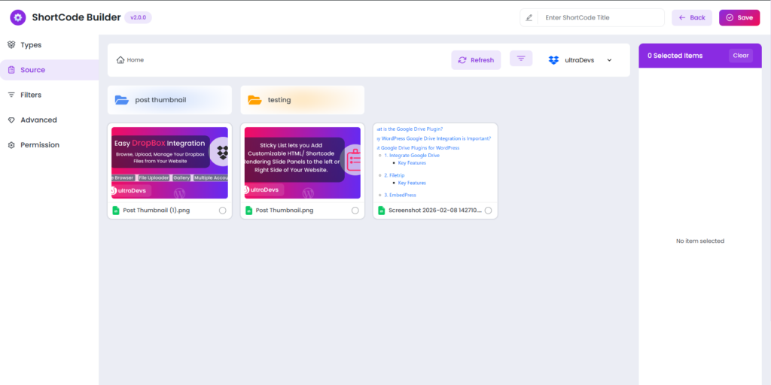Click the v2.0.0 version badge
Image resolution: width=771 pixels, height=385 pixels.
tap(139, 18)
